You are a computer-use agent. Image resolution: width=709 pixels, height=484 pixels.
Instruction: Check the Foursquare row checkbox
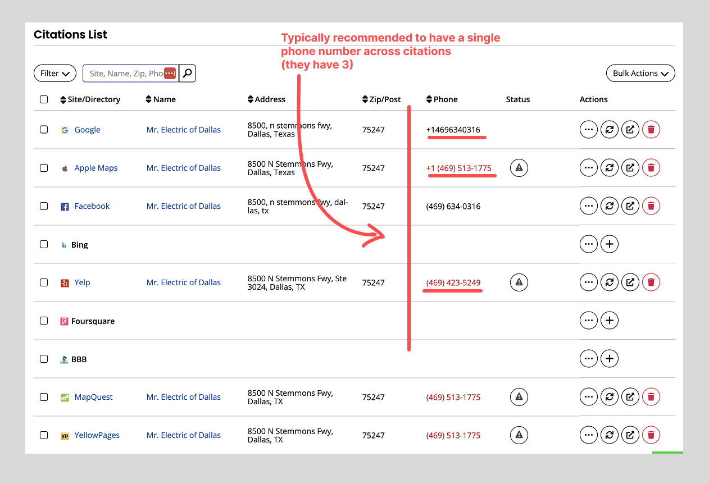44,321
